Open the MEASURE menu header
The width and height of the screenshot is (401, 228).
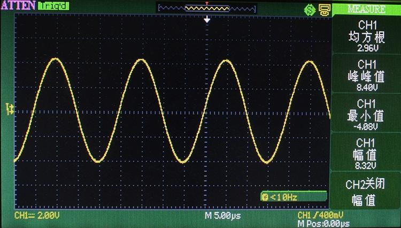pyautogui.click(x=366, y=9)
